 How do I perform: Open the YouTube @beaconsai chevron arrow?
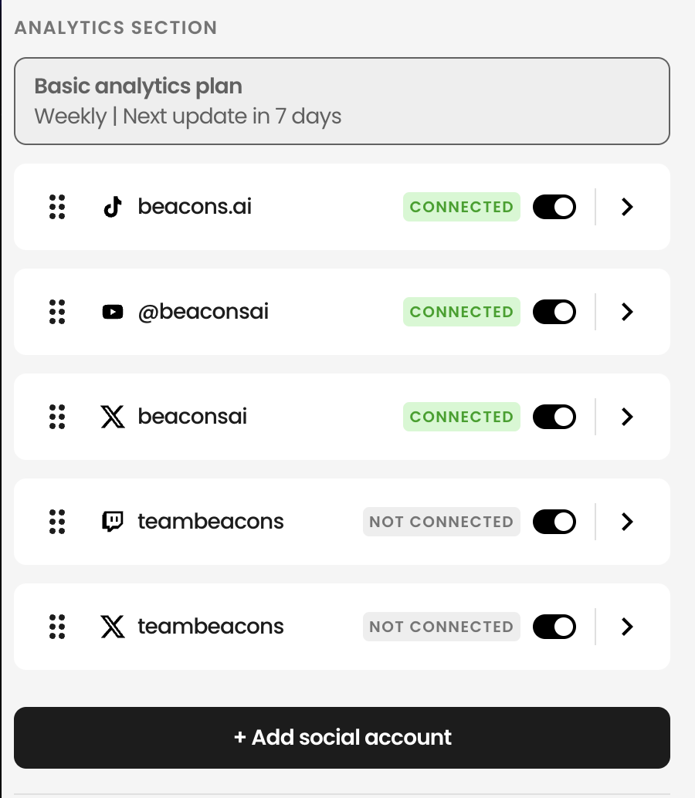coord(627,312)
